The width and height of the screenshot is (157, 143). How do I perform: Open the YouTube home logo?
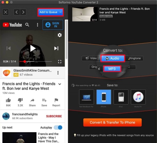point(12,25)
